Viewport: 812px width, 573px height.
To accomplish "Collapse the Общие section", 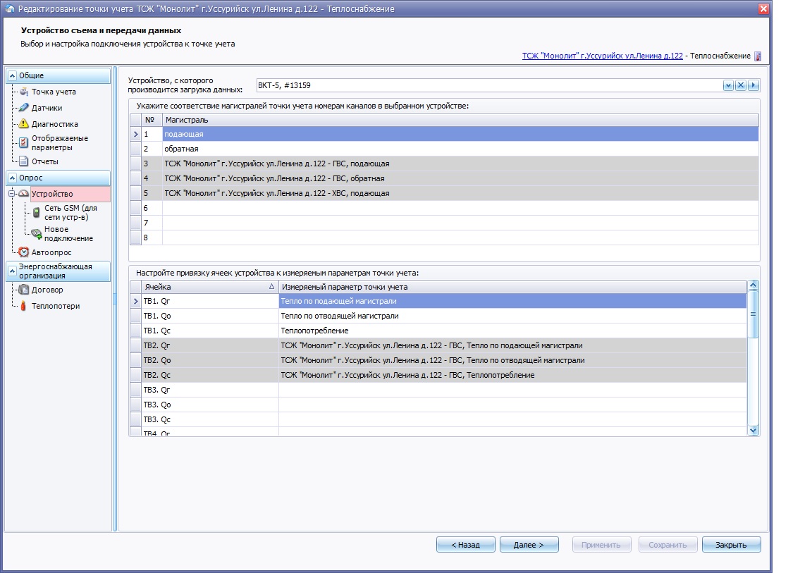I will coord(13,75).
